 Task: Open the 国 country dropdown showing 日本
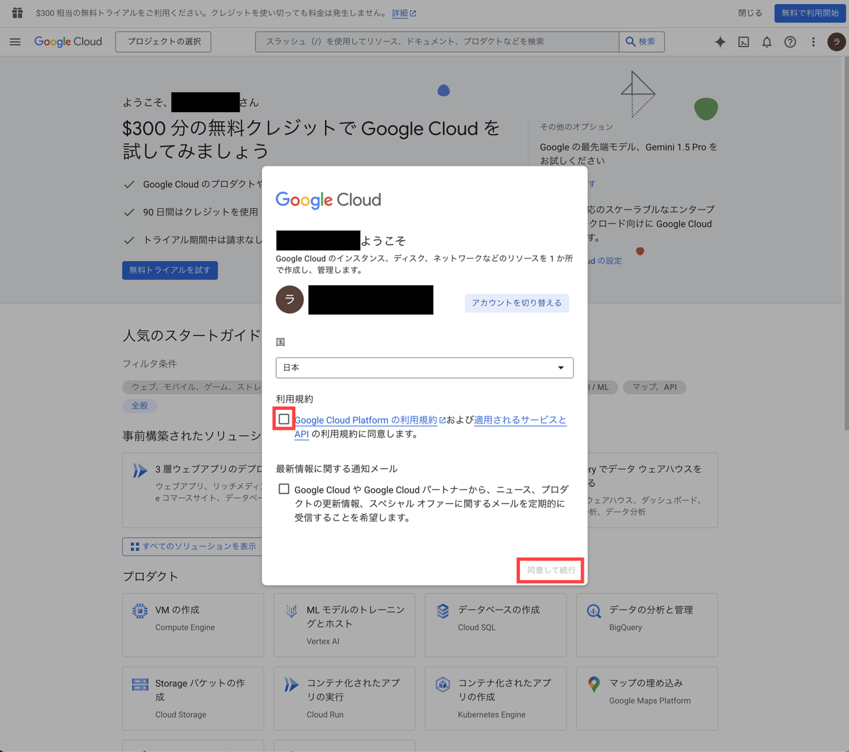pyautogui.click(x=424, y=367)
